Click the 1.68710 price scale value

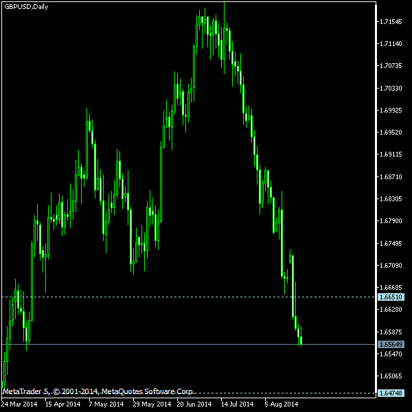[x=391, y=177]
